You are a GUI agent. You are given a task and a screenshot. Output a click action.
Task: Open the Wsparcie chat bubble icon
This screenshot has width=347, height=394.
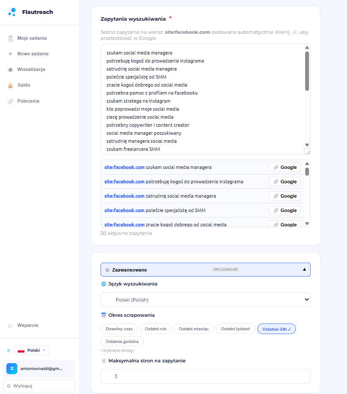pyautogui.click(x=10, y=326)
